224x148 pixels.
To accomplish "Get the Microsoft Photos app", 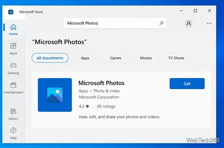I will coord(187,83).
